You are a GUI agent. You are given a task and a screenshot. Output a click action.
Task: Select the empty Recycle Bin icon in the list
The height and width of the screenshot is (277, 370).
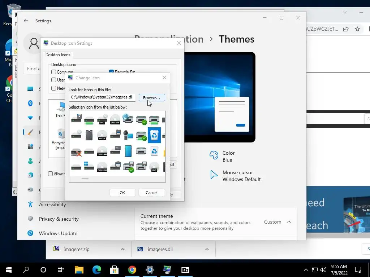(x=154, y=151)
